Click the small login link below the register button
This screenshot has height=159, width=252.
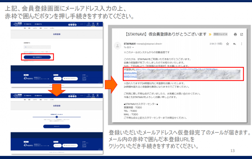(33, 61)
